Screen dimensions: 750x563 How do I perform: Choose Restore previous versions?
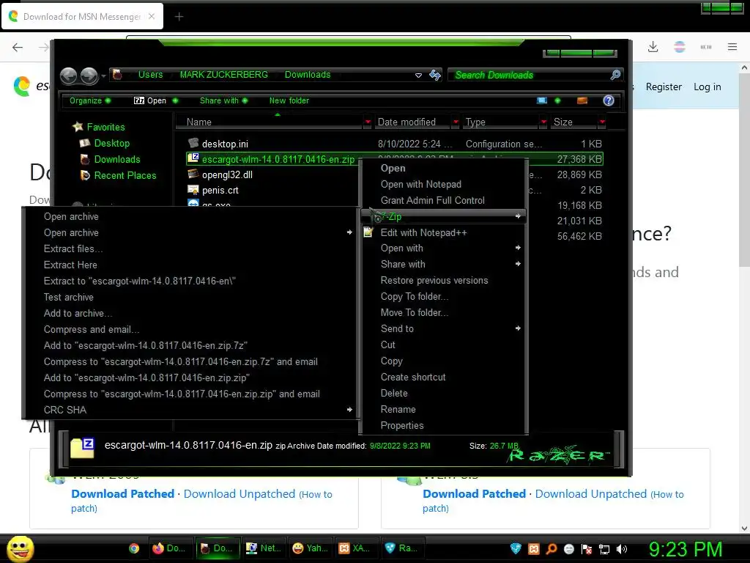[x=443, y=281]
